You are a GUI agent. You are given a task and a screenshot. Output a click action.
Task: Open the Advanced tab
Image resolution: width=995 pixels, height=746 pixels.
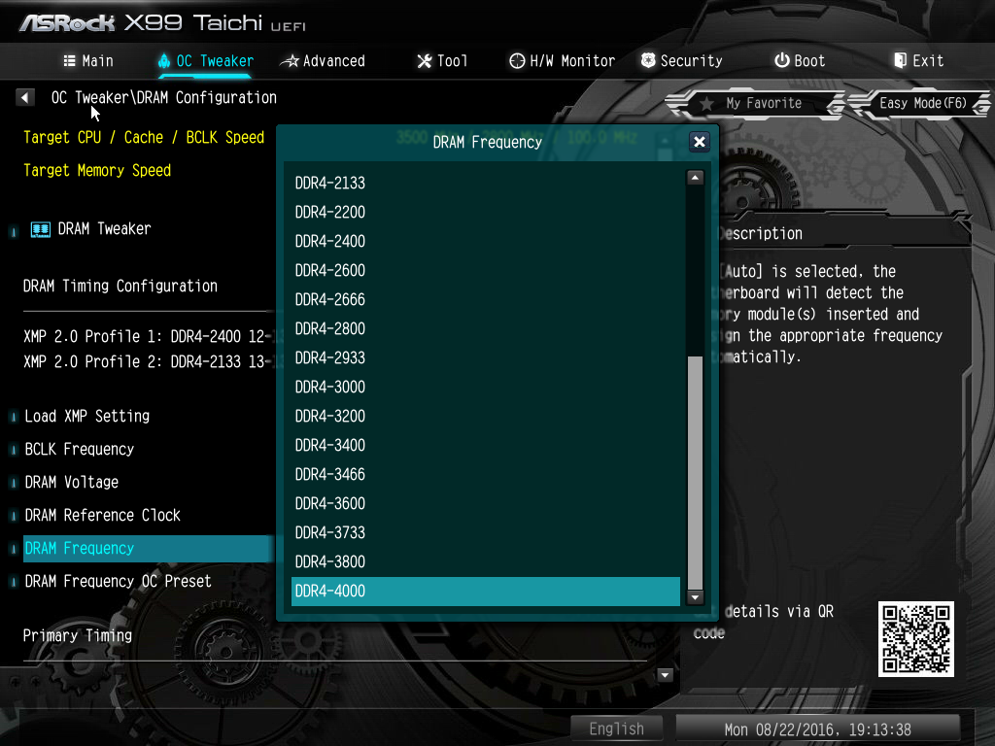pos(323,61)
